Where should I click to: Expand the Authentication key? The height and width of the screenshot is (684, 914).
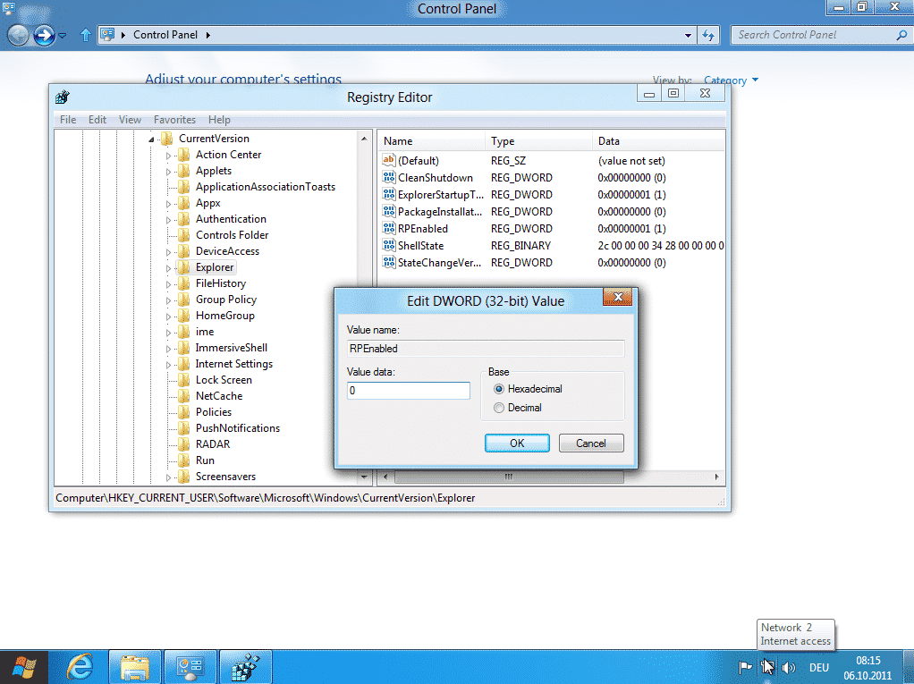click(168, 220)
